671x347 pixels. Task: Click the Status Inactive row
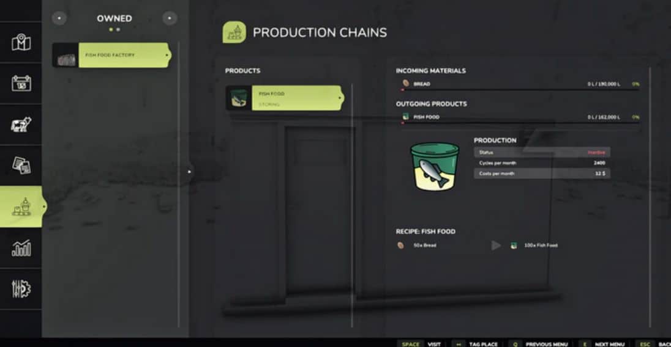(x=542, y=152)
